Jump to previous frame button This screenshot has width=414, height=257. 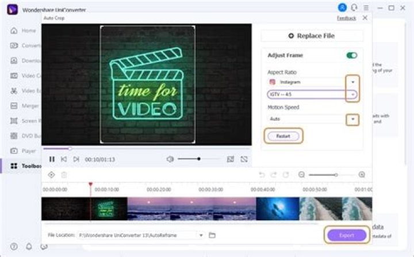[x=64, y=159]
